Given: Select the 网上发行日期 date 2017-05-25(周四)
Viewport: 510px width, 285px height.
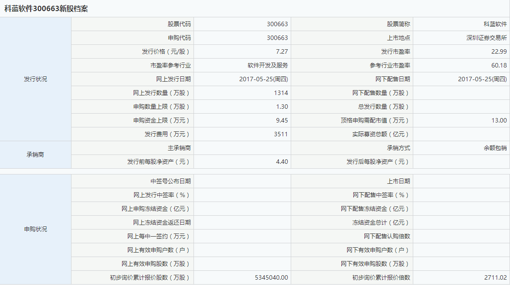Looking at the screenshot, I should 264,79.
